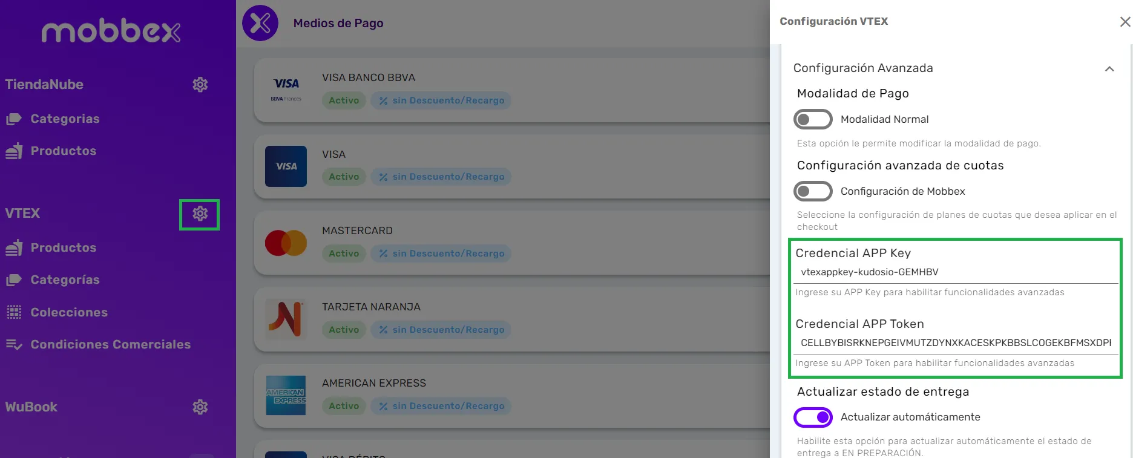
Task: Click the Credencial APP Token field
Action: pos(956,343)
